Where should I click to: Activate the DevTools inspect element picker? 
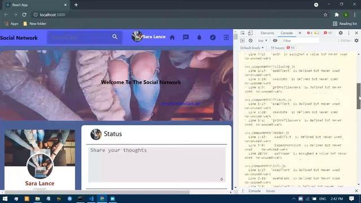(x=243, y=33)
